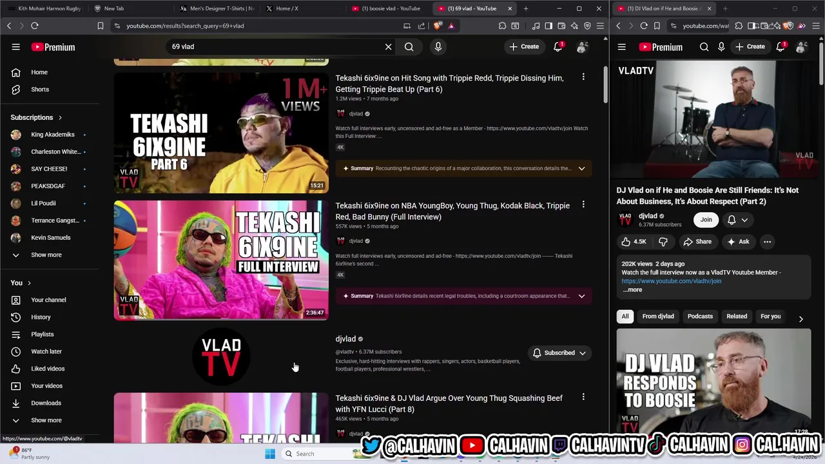Clear the search box with X icon
The width and height of the screenshot is (825, 464).
click(x=388, y=46)
